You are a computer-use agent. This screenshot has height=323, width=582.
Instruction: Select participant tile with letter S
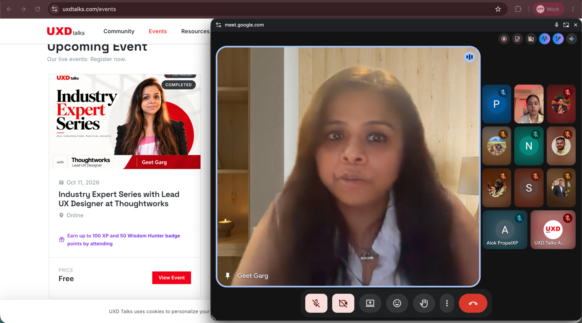(x=529, y=188)
